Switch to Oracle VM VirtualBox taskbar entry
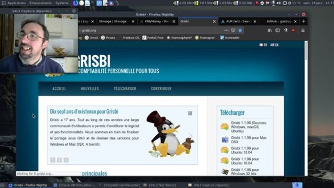Screen dimensions: 334x188 pyautogui.click(x=75, y=185)
